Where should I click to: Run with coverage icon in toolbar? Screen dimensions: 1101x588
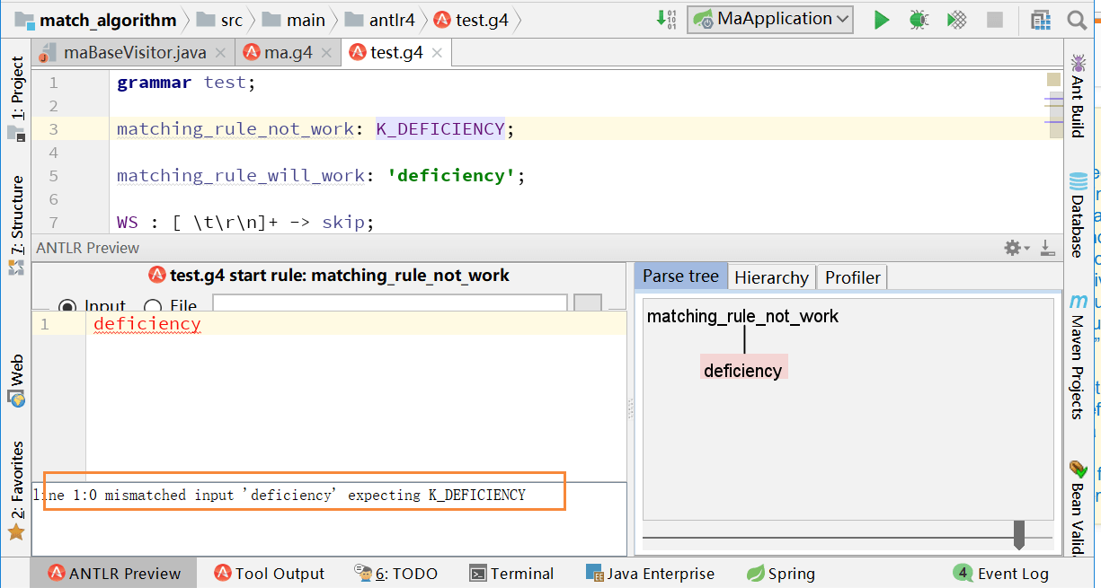pos(957,20)
